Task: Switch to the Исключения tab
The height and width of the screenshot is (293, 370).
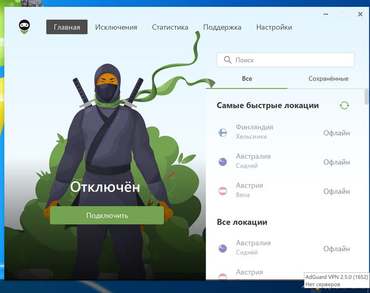Action: (x=116, y=27)
